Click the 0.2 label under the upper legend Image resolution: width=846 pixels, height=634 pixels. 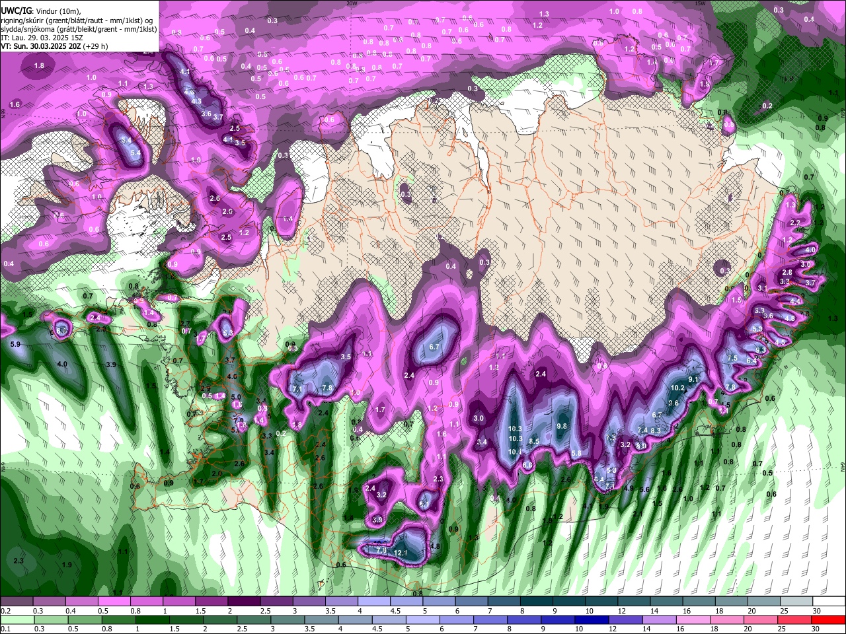(5, 612)
